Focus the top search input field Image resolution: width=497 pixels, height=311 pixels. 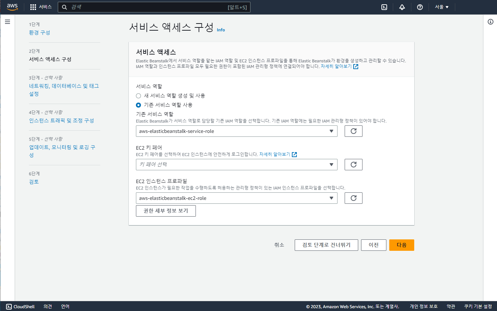point(154,7)
